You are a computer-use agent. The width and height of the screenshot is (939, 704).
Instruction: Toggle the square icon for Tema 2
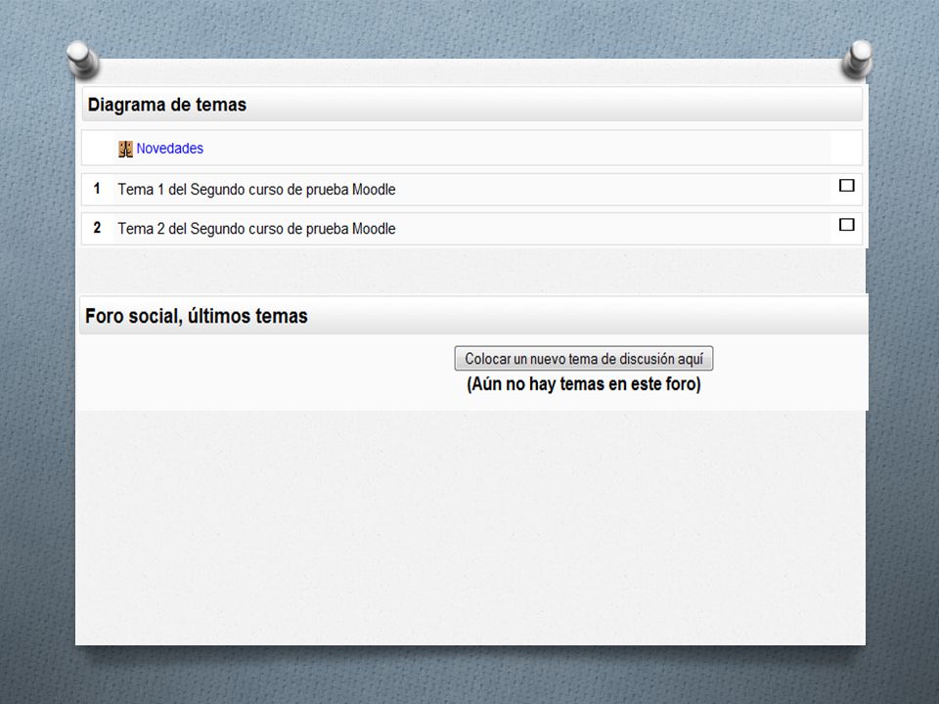[846, 225]
